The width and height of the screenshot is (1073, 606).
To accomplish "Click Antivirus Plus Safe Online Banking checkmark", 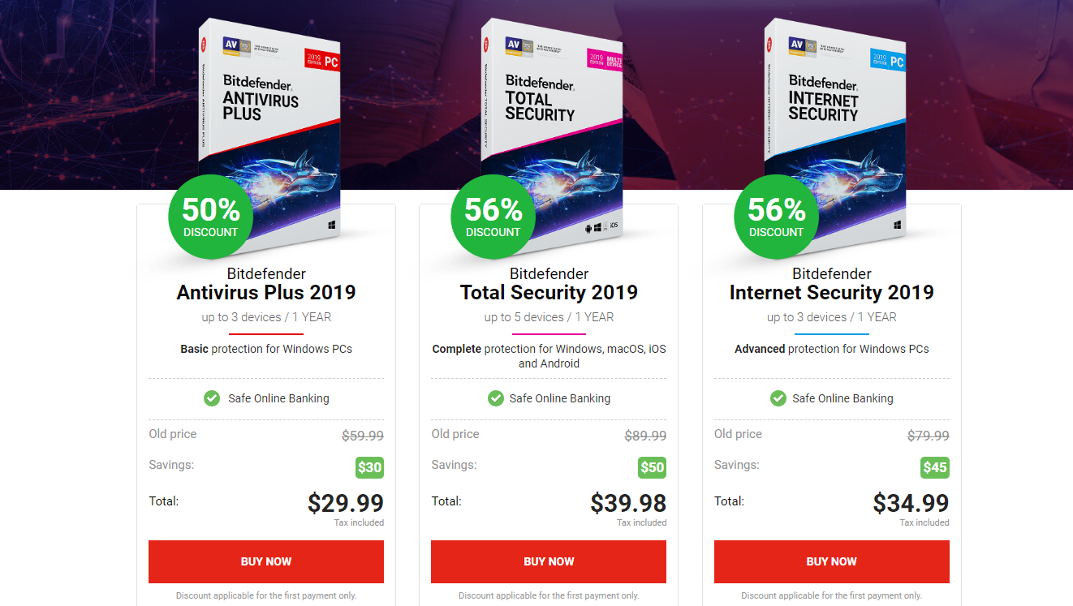I will pyautogui.click(x=212, y=398).
